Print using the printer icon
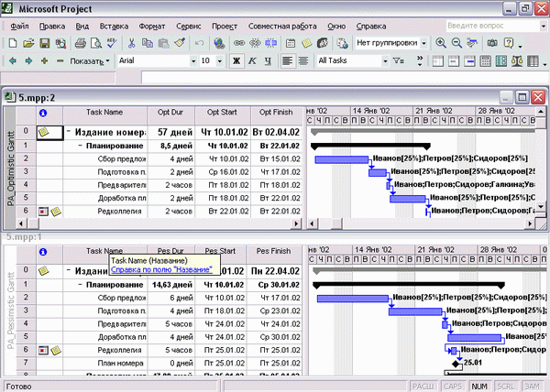Viewport: 550px width, 392px height. [81, 43]
